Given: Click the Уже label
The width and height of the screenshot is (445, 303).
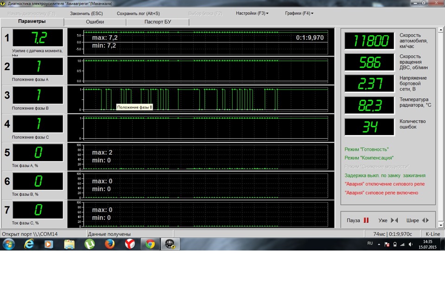Looking at the screenshot, I should 382,220.
